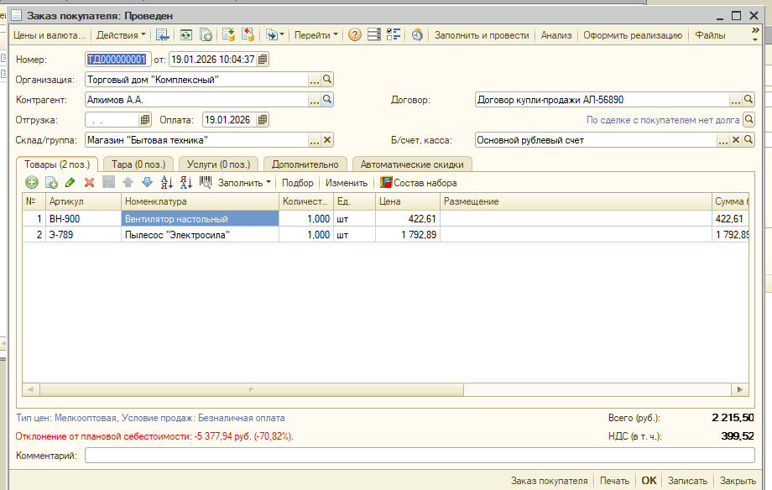Move the row down with blue arrow
The image size is (772, 490).
pos(147,182)
